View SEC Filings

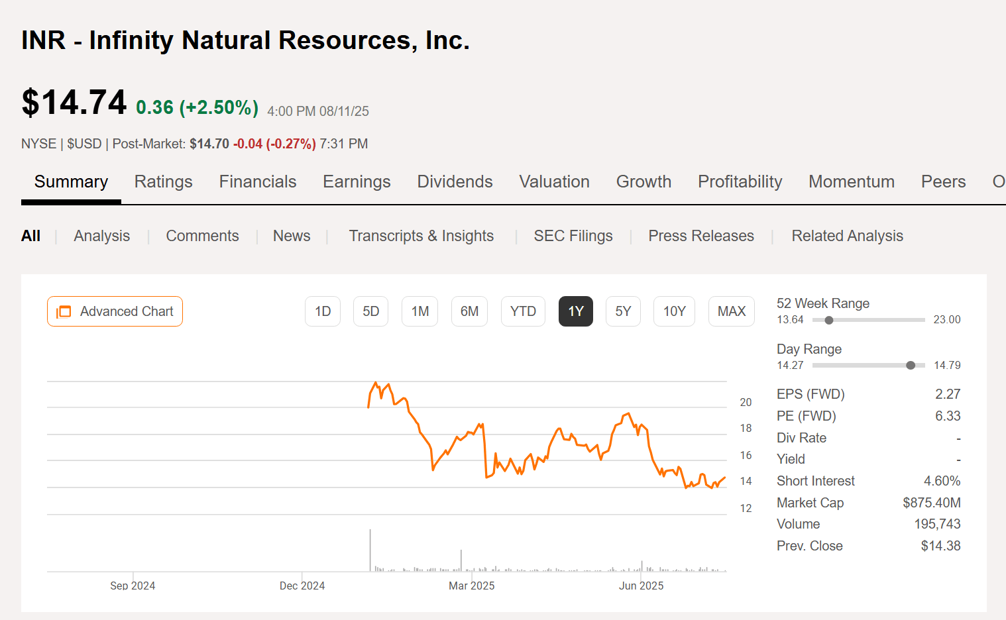tap(573, 236)
